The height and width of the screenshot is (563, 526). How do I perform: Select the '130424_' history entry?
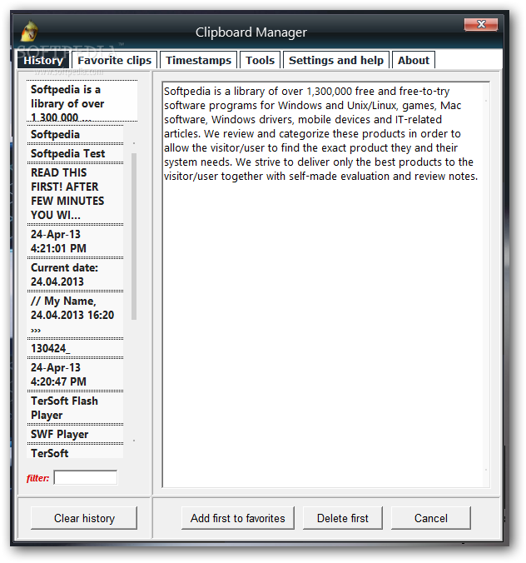(x=75, y=348)
